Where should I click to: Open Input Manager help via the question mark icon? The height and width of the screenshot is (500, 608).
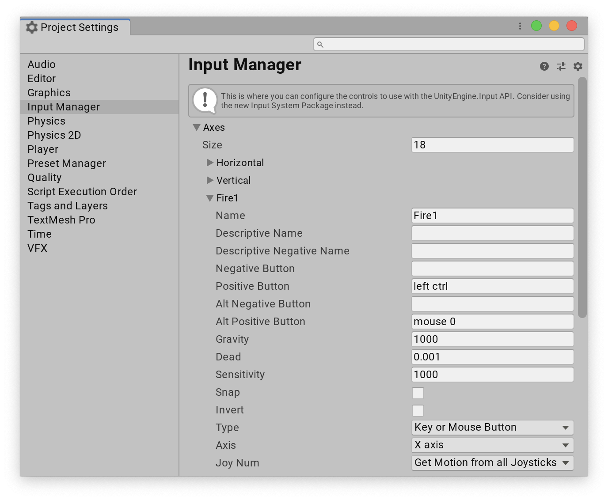tap(543, 66)
